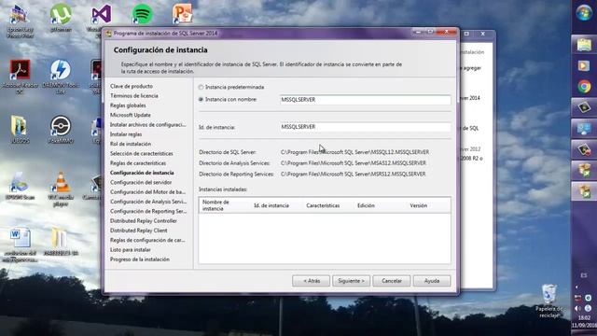The height and width of the screenshot is (336, 597).
Task: Select Progreso de la instalación step
Action: (x=140, y=259)
